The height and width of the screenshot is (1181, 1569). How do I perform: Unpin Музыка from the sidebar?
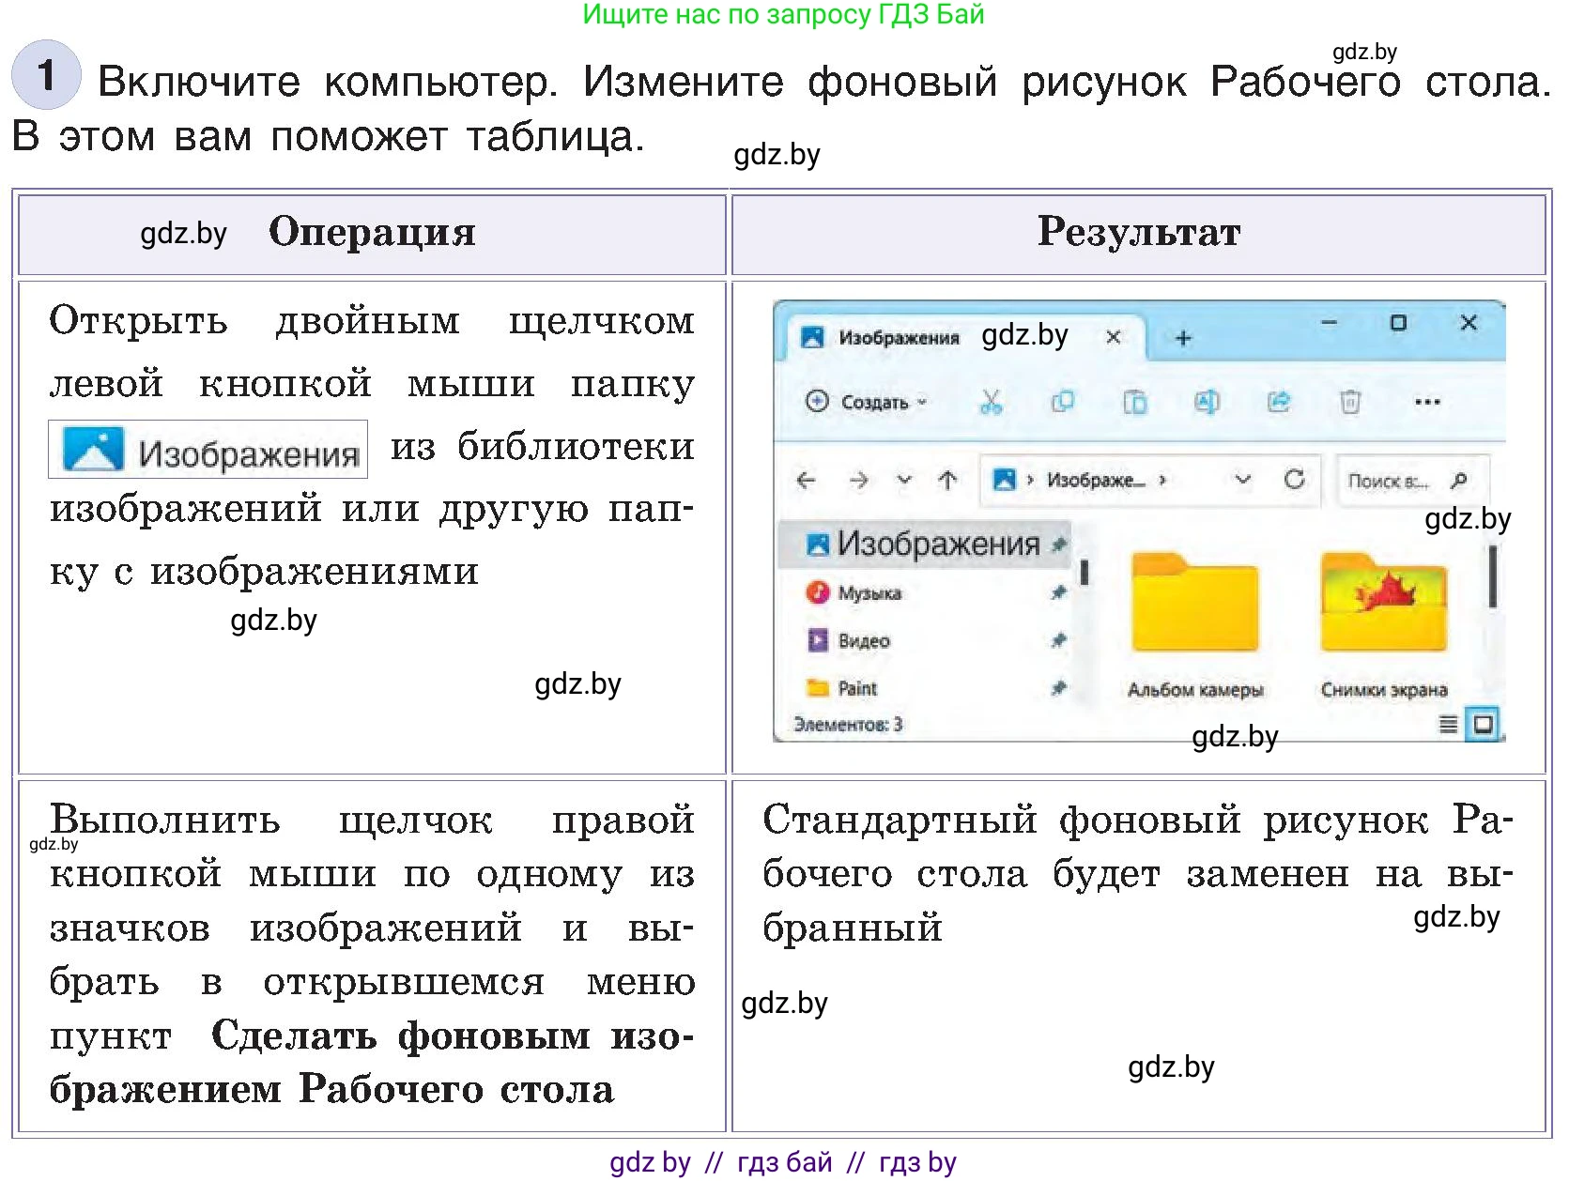(x=1059, y=593)
